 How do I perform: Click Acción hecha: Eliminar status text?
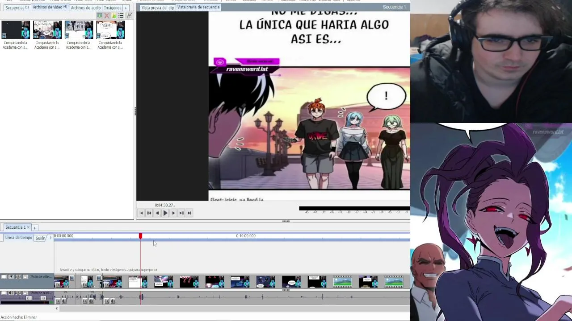coord(19,317)
